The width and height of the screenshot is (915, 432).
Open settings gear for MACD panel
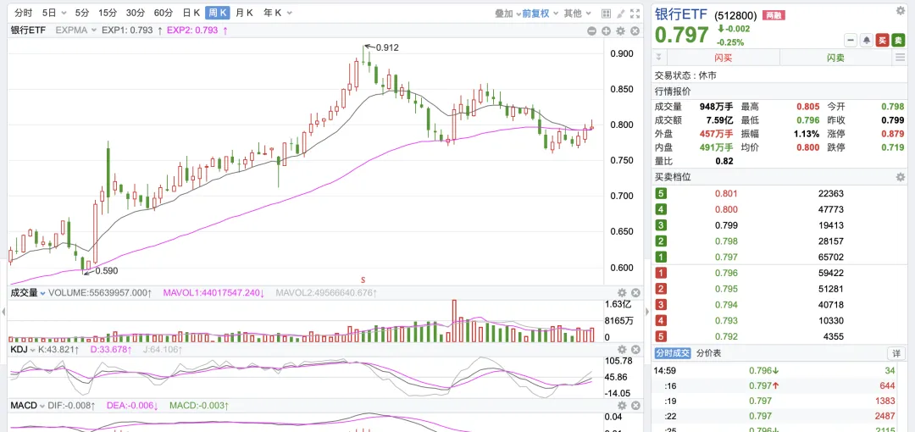tap(622, 405)
